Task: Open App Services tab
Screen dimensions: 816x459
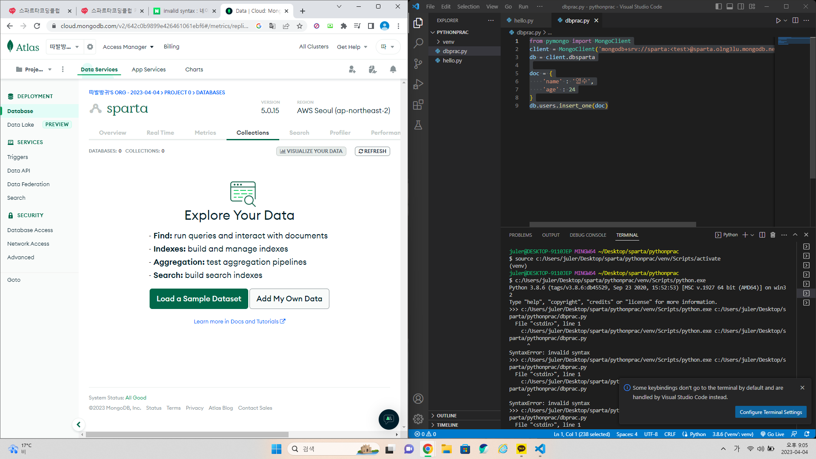Action: tap(149, 69)
